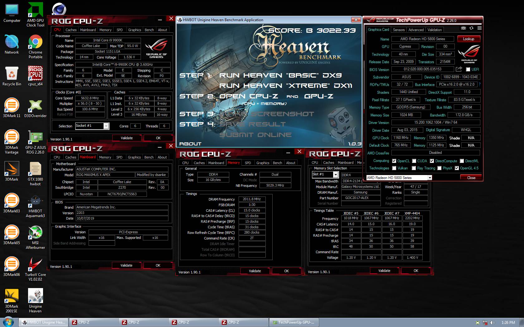Image resolution: width=524 pixels, height=327 pixels.
Task: Open the Validation tab in GPU-Z
Action: [x=434, y=30]
